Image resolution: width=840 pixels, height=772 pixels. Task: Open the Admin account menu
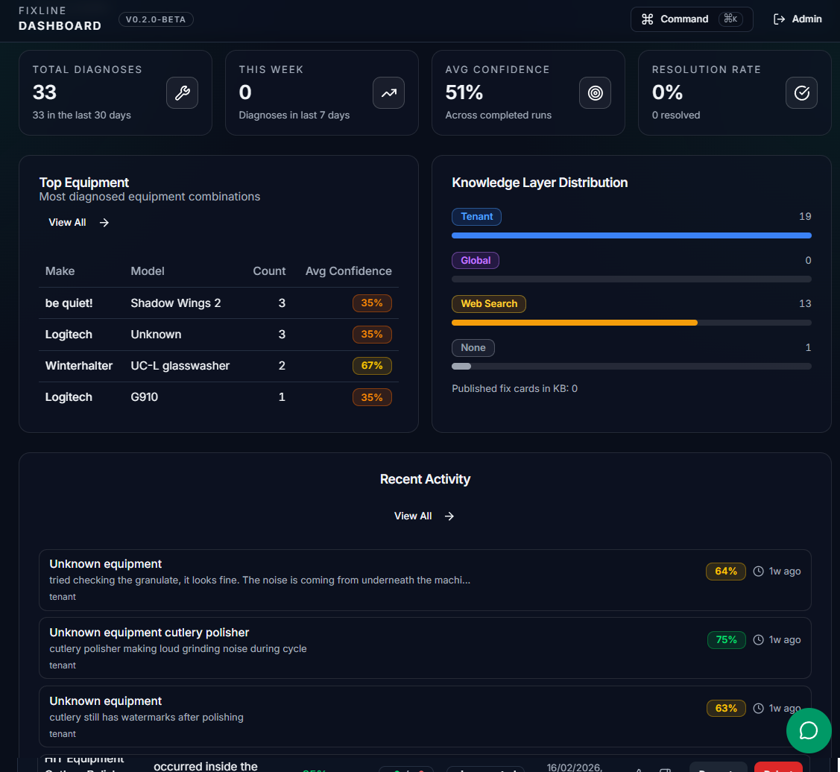[806, 19]
